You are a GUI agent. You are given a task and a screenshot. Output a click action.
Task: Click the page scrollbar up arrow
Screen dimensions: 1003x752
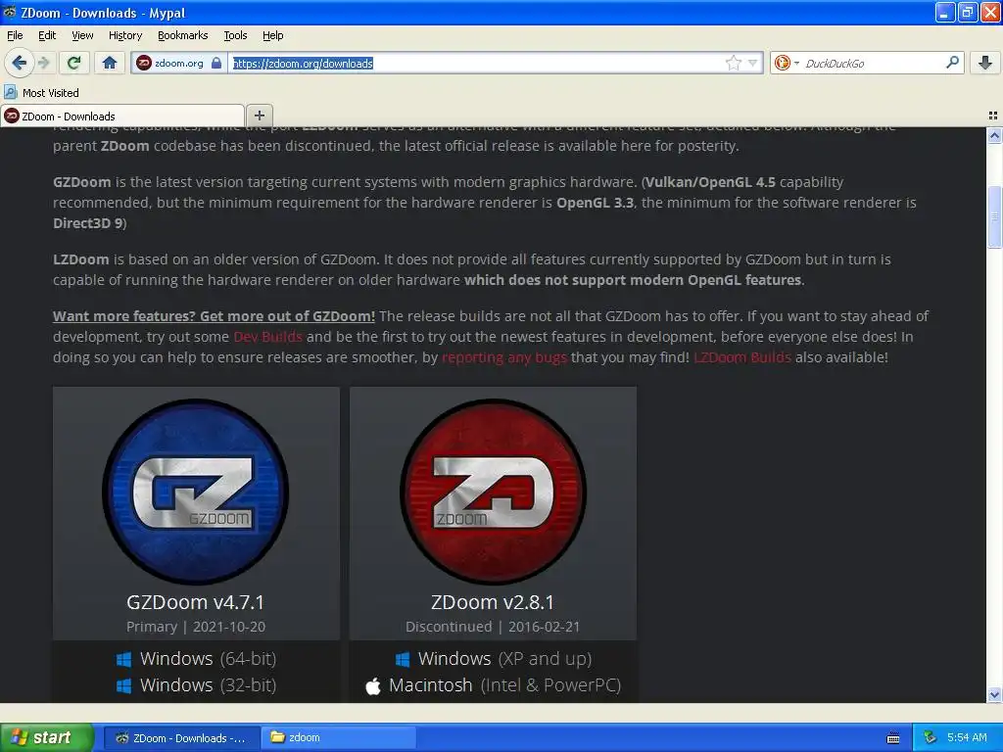(994, 135)
